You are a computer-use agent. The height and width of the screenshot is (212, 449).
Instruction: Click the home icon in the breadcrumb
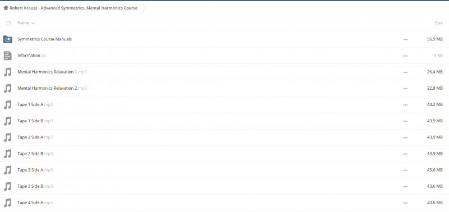(x=6, y=8)
